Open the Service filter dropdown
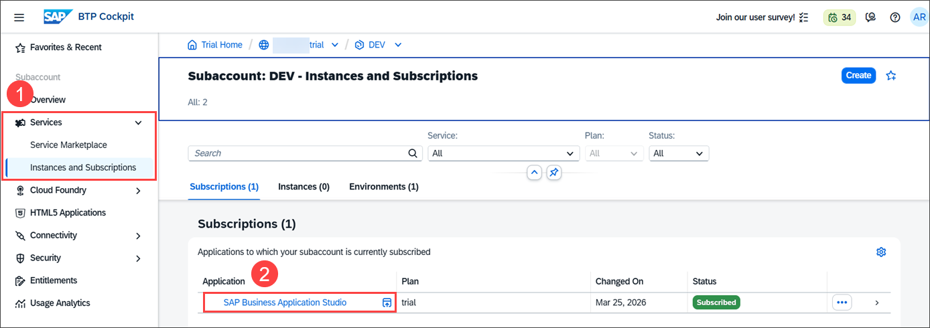 (x=504, y=153)
